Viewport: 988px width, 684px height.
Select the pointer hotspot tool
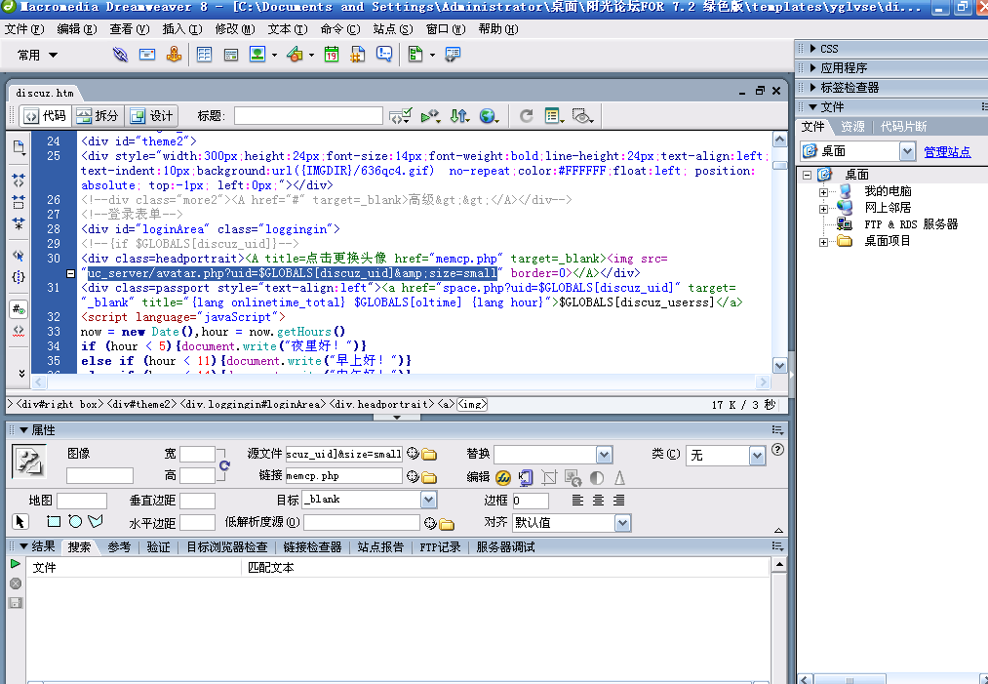(20, 522)
